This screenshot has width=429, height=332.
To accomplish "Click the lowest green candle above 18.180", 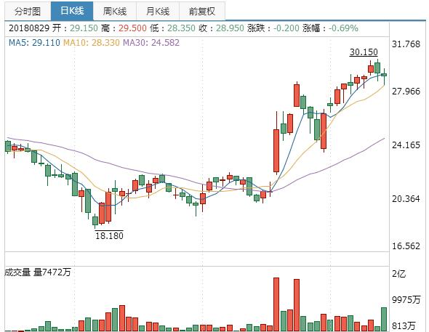I will pos(95,221).
